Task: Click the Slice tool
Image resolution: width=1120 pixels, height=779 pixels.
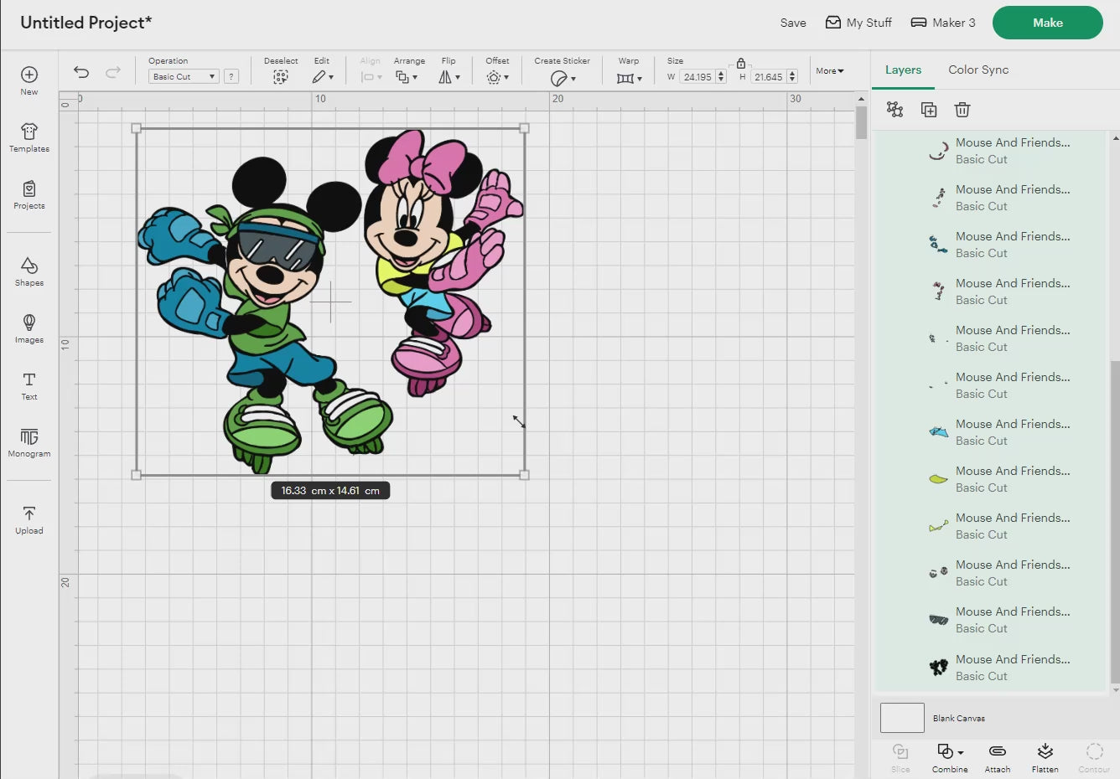Action: click(900, 757)
